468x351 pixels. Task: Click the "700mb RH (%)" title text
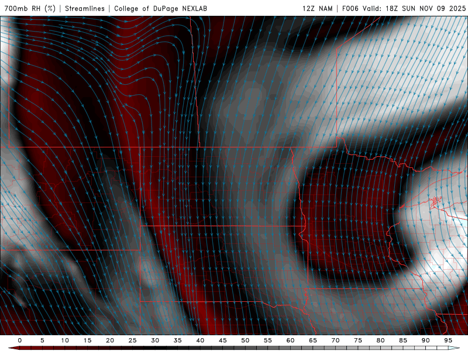(x=30, y=8)
